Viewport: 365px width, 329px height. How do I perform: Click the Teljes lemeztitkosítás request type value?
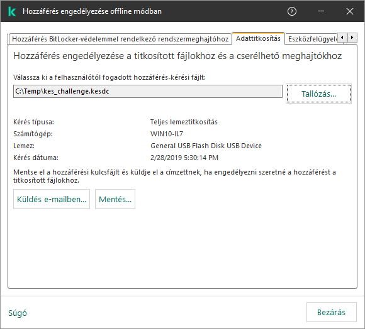point(184,122)
